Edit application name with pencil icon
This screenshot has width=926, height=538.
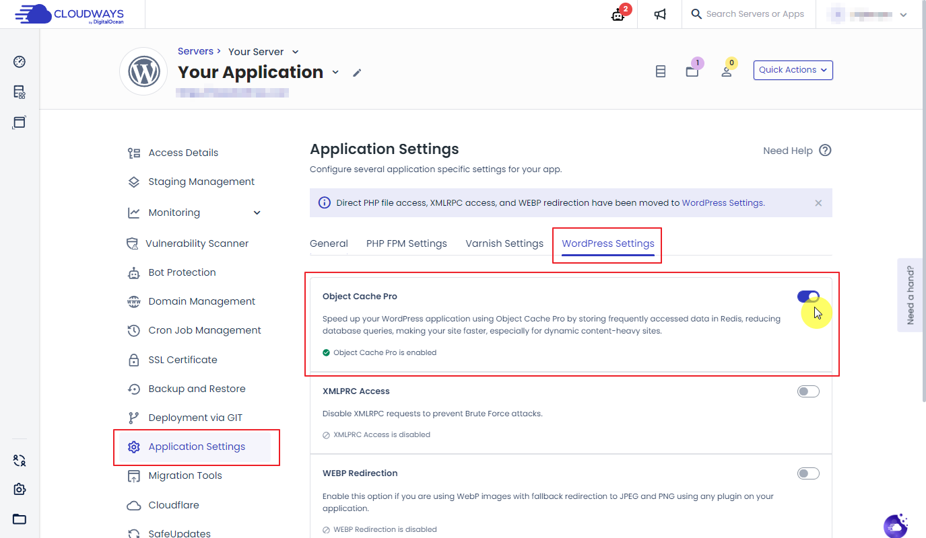(x=357, y=73)
